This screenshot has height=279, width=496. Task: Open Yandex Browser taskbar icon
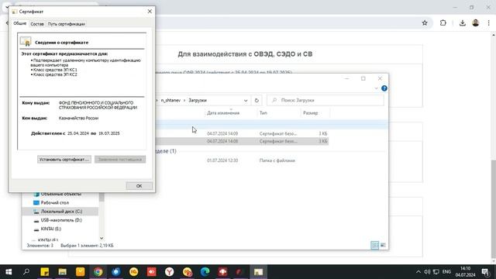pos(169,272)
